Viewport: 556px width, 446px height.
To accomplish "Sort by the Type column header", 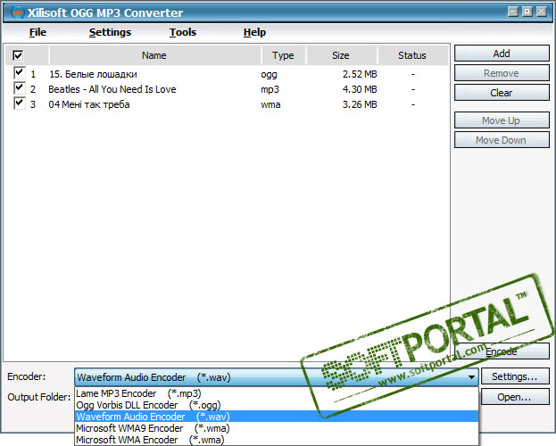I will tap(283, 55).
